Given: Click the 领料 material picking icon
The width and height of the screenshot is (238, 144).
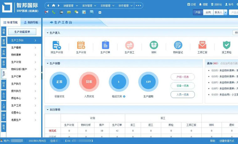Looking at the screenshot, I should tap(154, 46).
